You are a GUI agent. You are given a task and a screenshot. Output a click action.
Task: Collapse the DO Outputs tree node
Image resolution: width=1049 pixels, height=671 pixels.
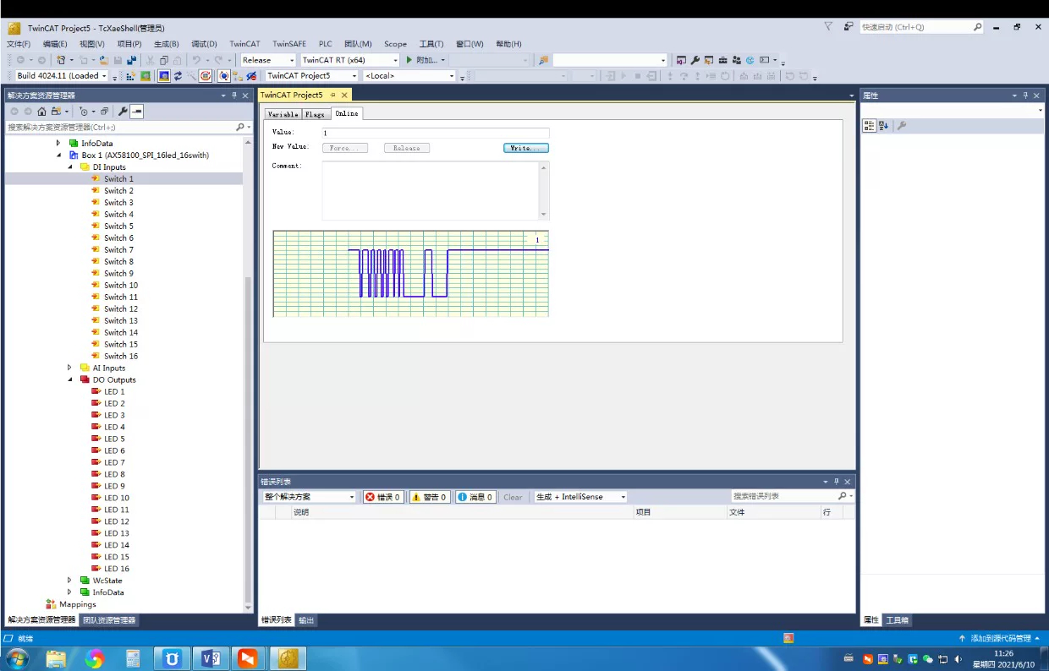point(71,379)
